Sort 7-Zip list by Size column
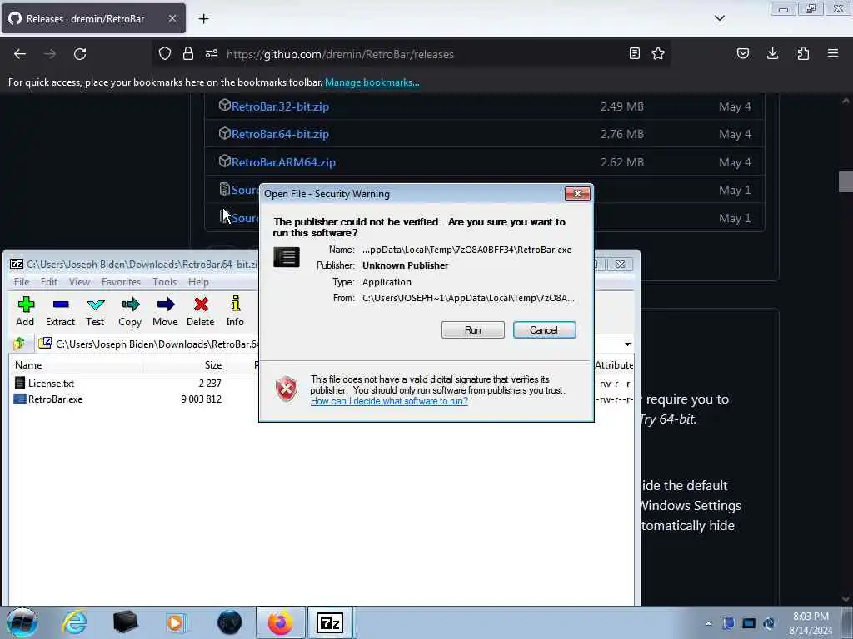The image size is (853, 639). click(x=184, y=365)
